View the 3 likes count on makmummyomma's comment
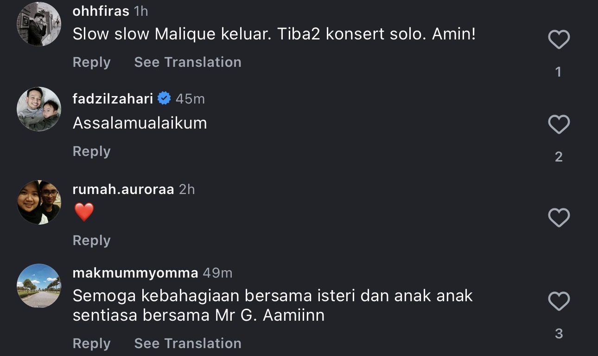 pyautogui.click(x=559, y=333)
